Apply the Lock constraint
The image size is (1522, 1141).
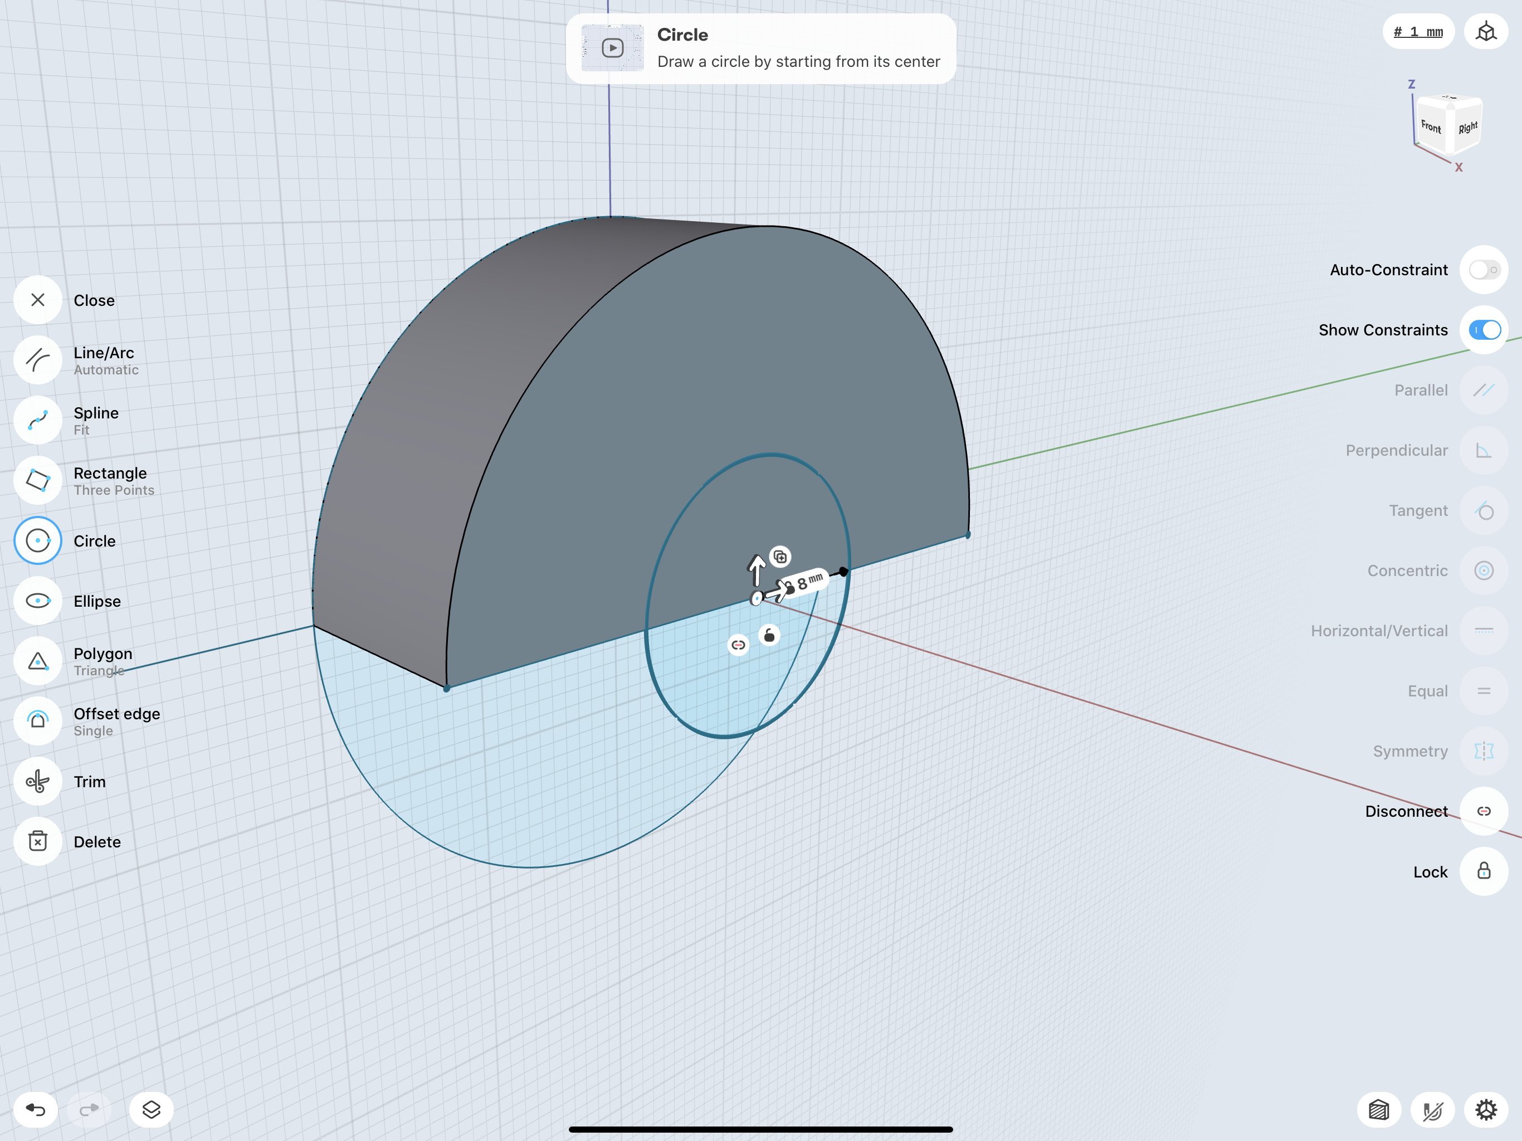click(x=1483, y=872)
